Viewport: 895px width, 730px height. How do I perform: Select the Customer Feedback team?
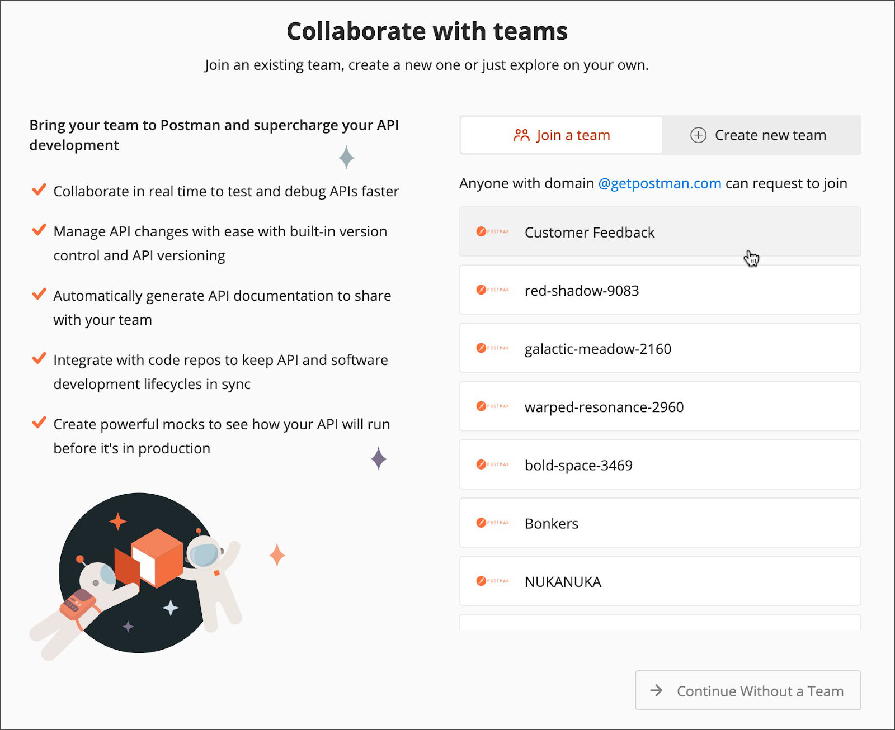click(660, 232)
